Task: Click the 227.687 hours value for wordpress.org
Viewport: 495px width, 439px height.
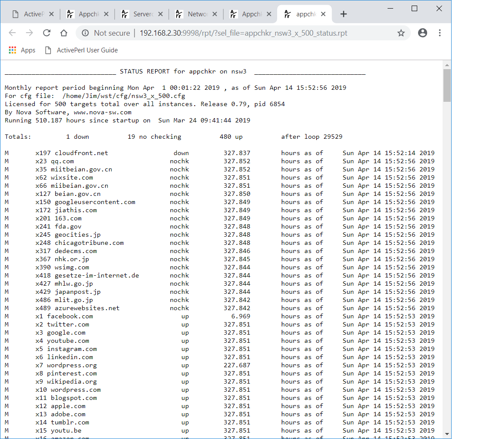Action: (x=237, y=366)
